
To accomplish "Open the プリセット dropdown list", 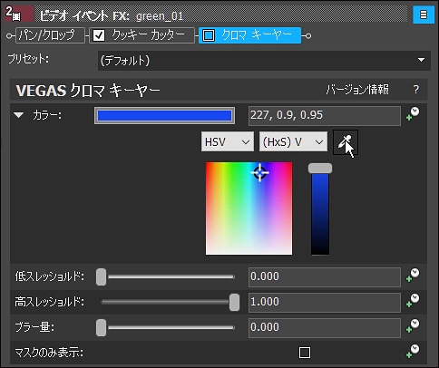I will [x=264, y=61].
